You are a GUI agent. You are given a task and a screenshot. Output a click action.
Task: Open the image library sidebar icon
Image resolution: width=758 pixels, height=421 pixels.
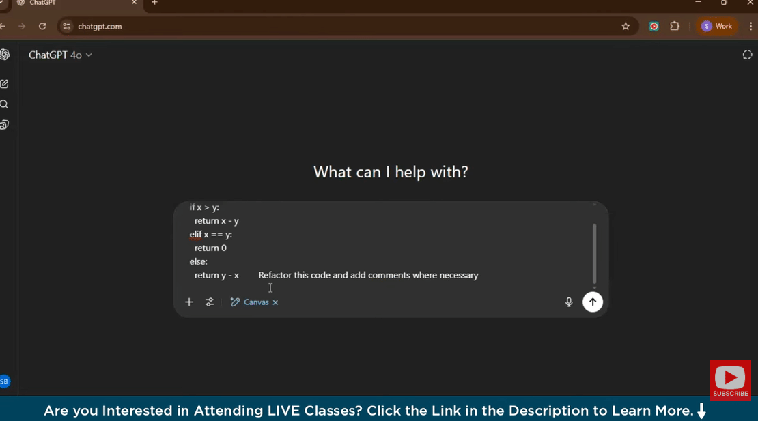click(5, 124)
